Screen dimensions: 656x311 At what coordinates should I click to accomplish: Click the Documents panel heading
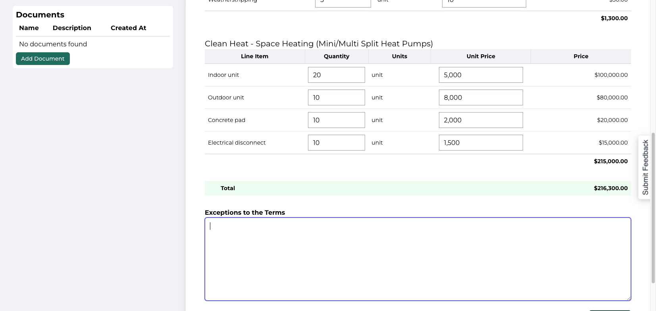pos(40,15)
